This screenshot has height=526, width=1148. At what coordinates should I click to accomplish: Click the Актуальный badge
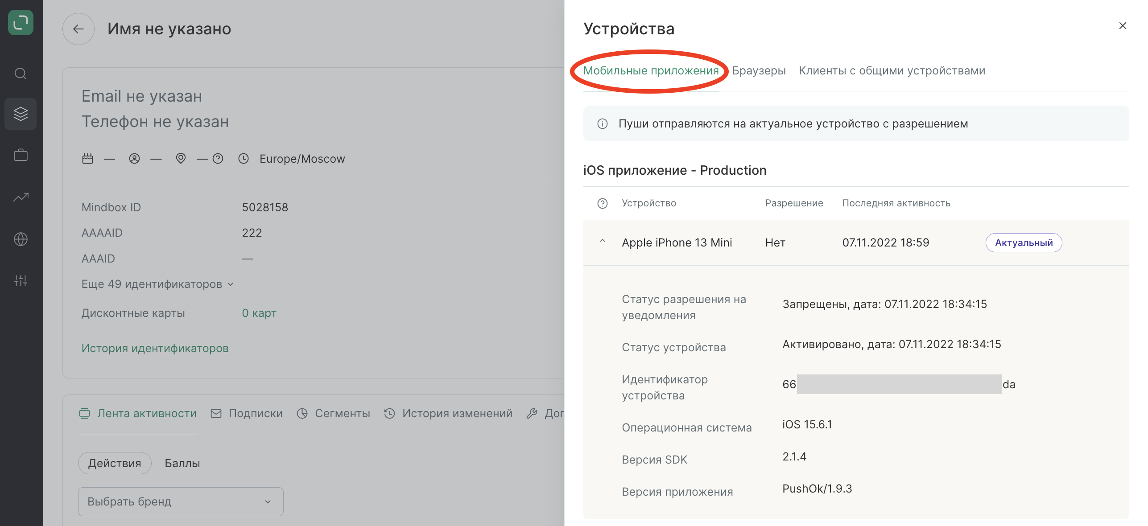(x=1024, y=242)
